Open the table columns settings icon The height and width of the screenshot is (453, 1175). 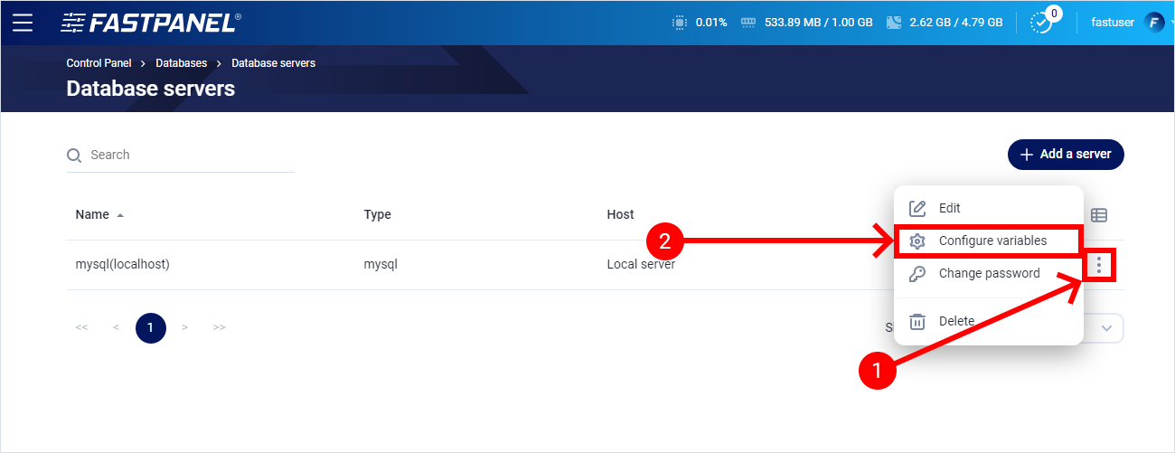(x=1099, y=215)
